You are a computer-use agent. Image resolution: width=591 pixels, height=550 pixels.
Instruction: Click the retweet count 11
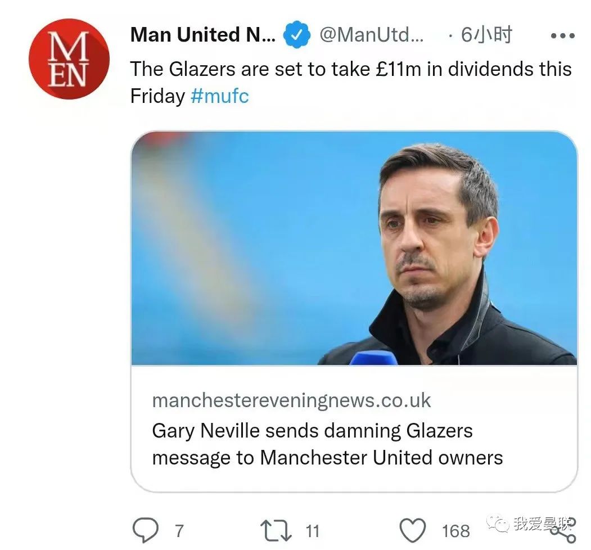pos(312,530)
